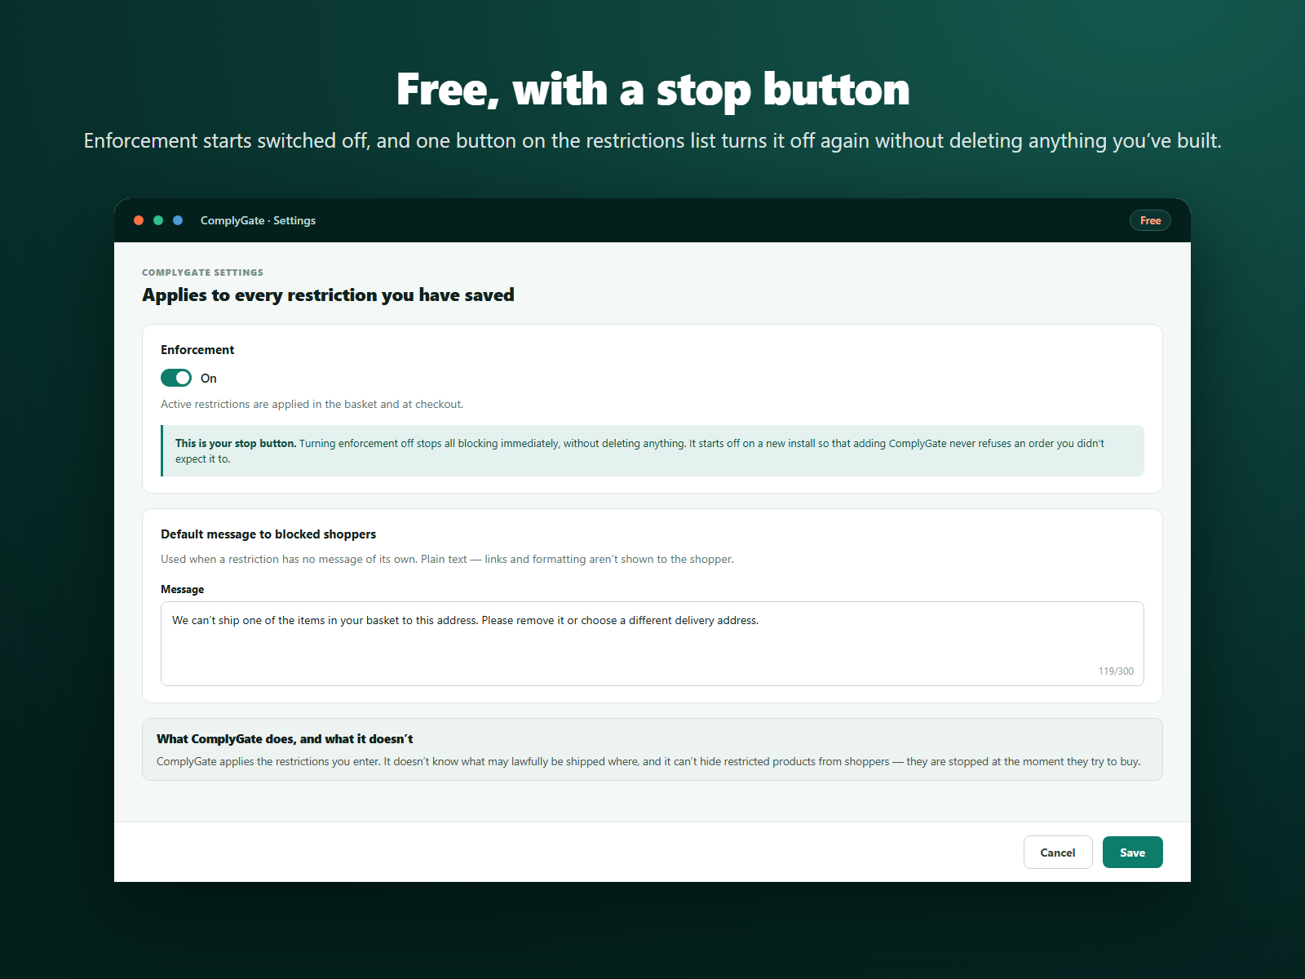The image size is (1305, 979).
Task: Click the "Used when a restriction has no message" hint
Action: pos(447,559)
